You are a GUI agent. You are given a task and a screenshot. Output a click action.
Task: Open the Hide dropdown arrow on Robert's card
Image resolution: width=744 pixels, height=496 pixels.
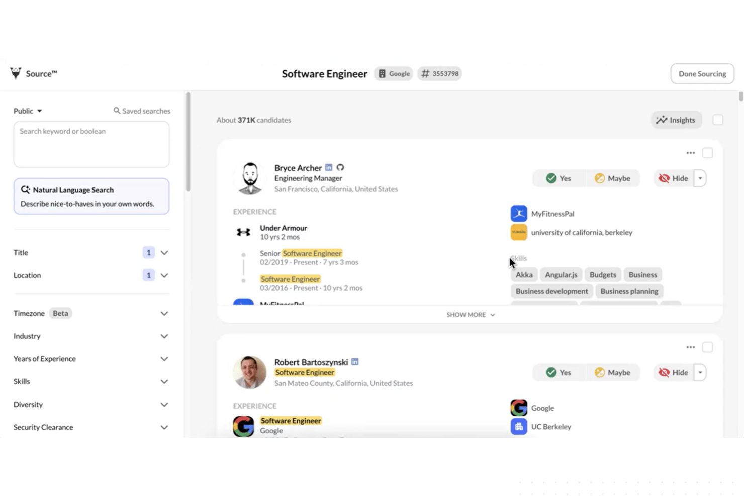[700, 372]
